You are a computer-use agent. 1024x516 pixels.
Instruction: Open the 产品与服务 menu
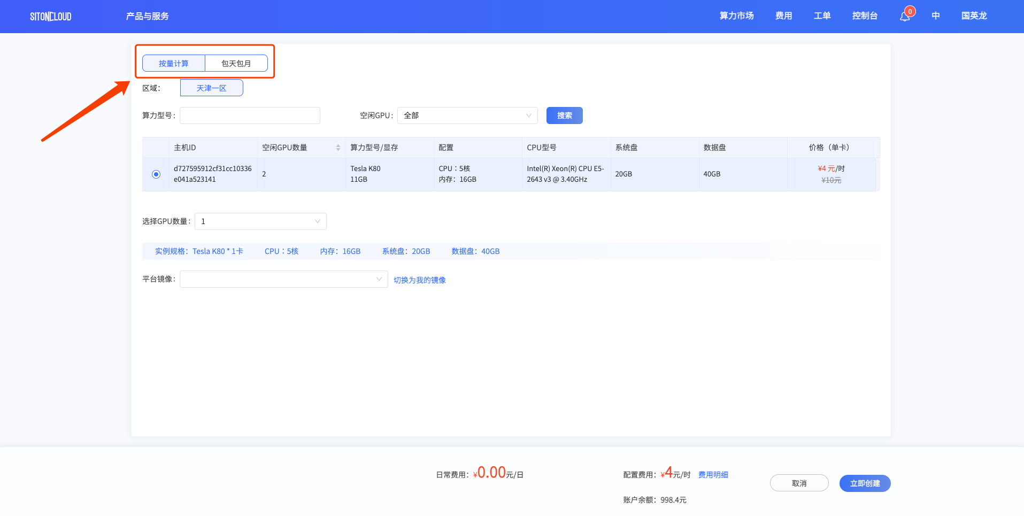pyautogui.click(x=148, y=16)
